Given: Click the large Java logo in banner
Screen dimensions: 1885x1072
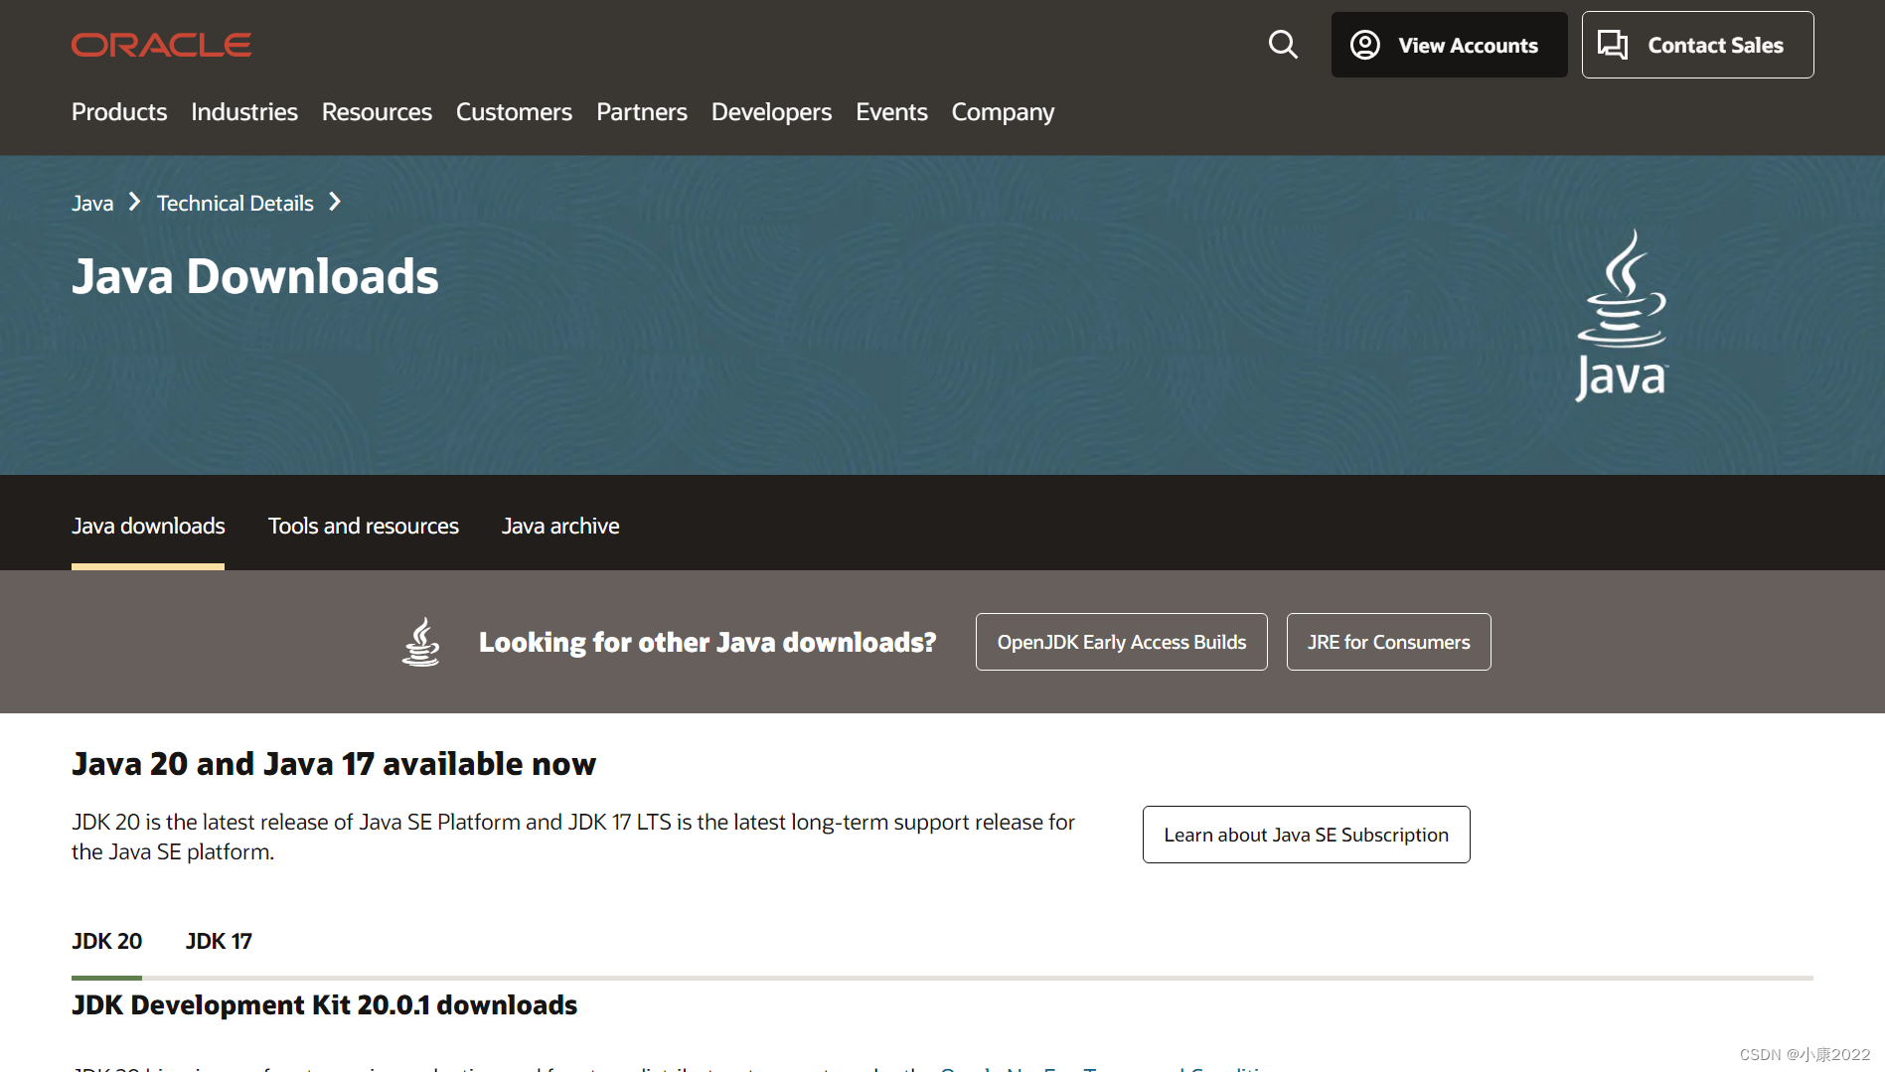Looking at the screenshot, I should point(1622,316).
